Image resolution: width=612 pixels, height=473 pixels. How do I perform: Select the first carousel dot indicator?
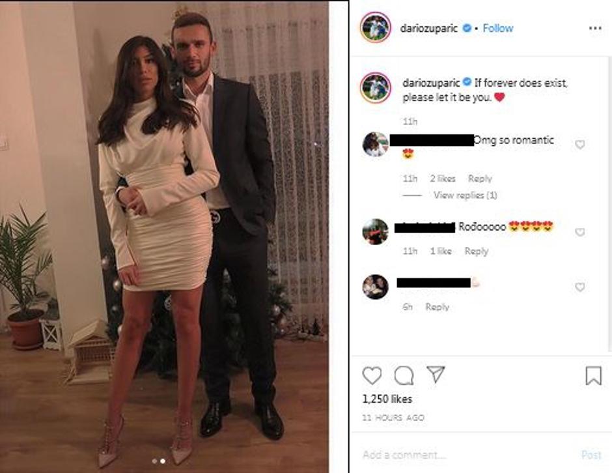[154, 461]
